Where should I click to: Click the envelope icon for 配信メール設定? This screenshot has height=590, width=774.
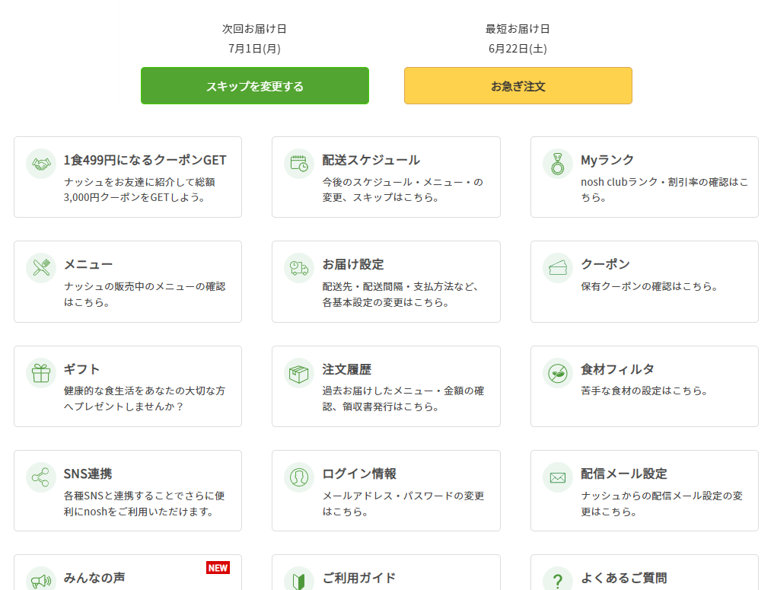coord(558,477)
